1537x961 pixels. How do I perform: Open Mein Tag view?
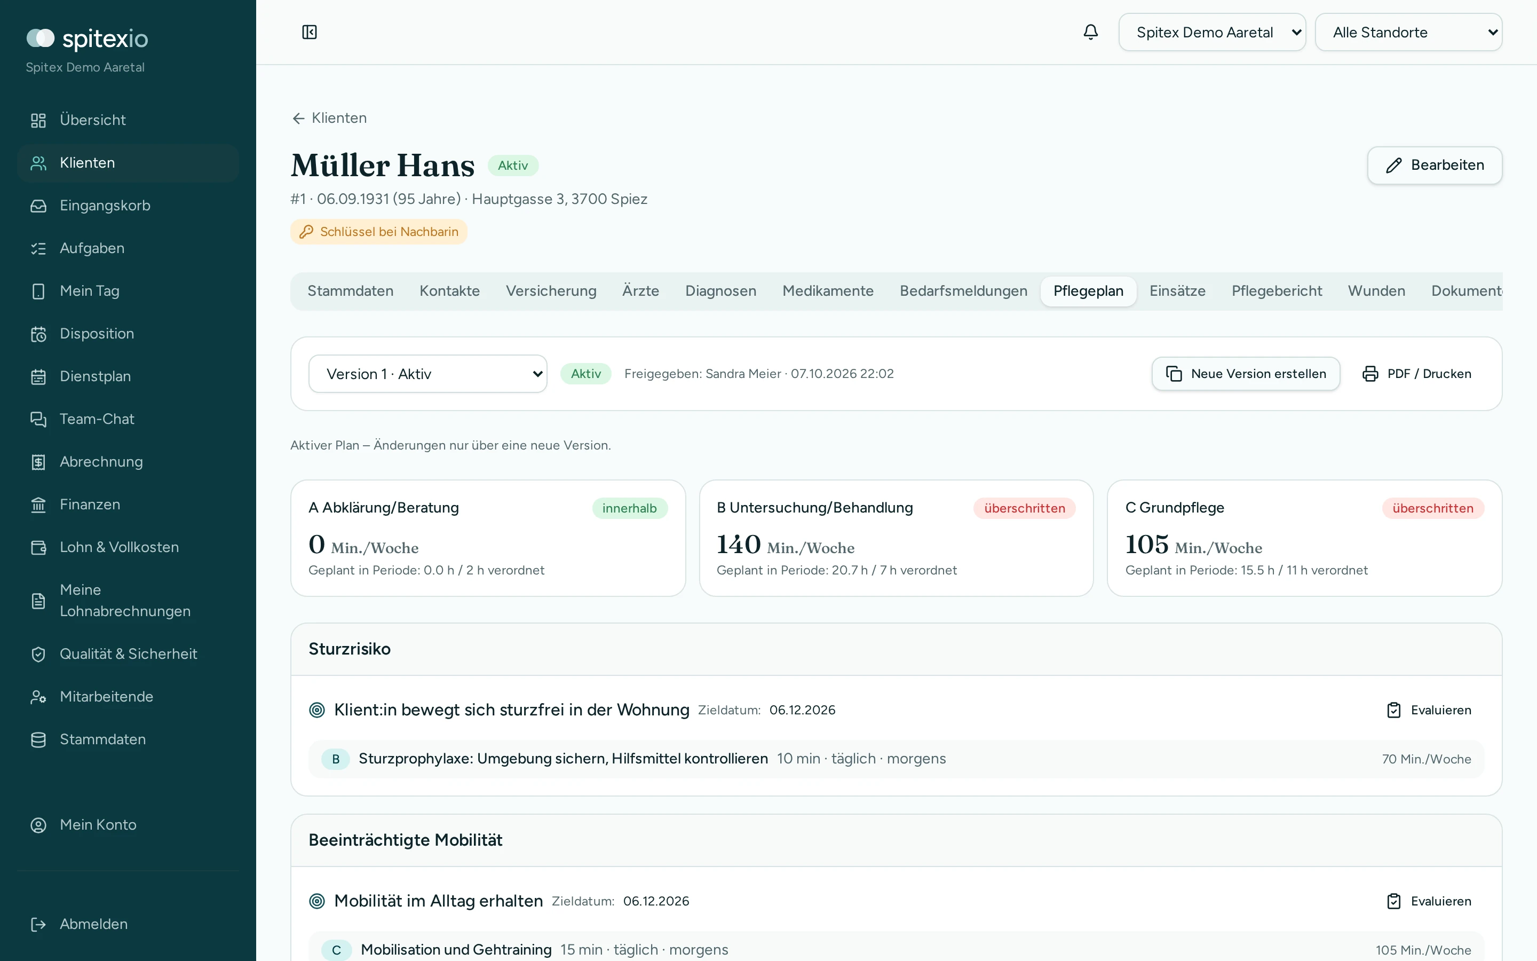(128, 290)
